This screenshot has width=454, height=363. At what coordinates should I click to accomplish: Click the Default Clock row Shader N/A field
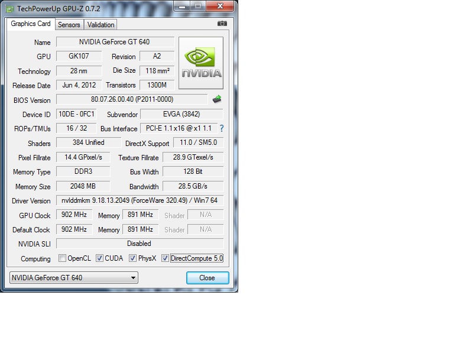206,229
